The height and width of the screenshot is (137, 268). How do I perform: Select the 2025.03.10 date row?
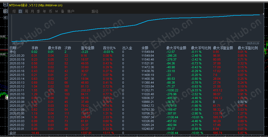[17, 94]
